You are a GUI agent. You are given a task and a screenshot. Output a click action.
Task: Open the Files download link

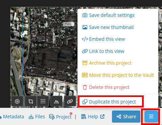[37, 117]
